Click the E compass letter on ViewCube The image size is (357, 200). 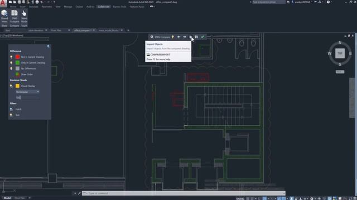350,53
